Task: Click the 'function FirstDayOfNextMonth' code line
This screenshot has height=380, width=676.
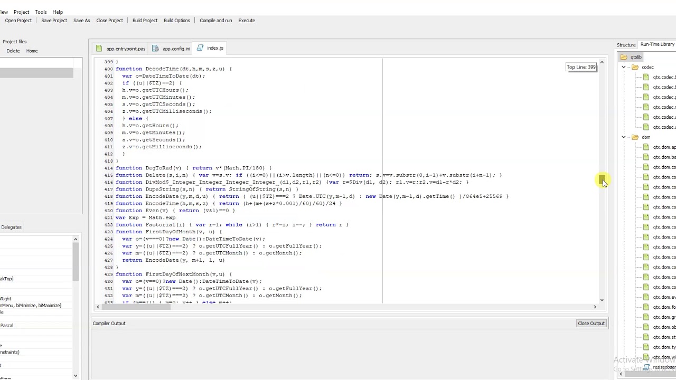Action: pyautogui.click(x=173, y=274)
